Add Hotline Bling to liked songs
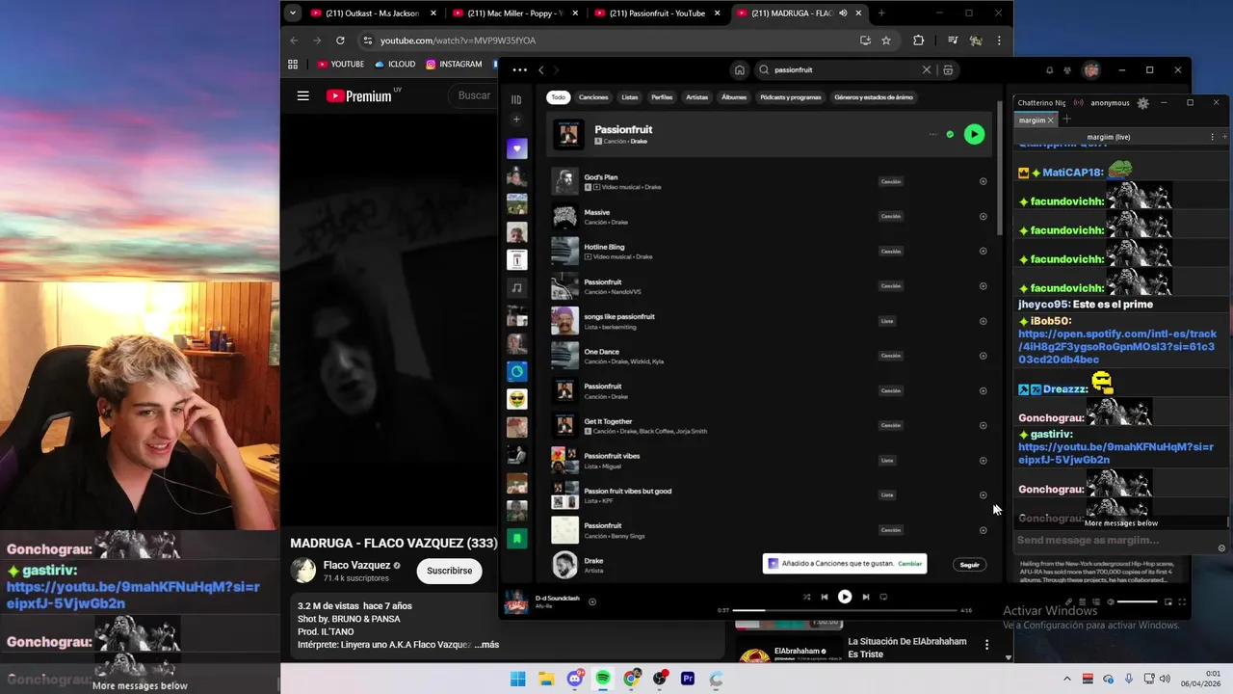1233x694 pixels. tap(983, 251)
